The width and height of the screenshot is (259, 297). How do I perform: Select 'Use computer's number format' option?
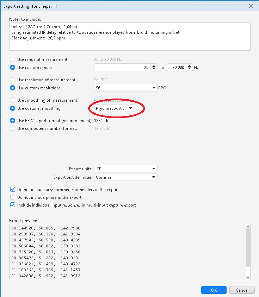(x=13, y=128)
